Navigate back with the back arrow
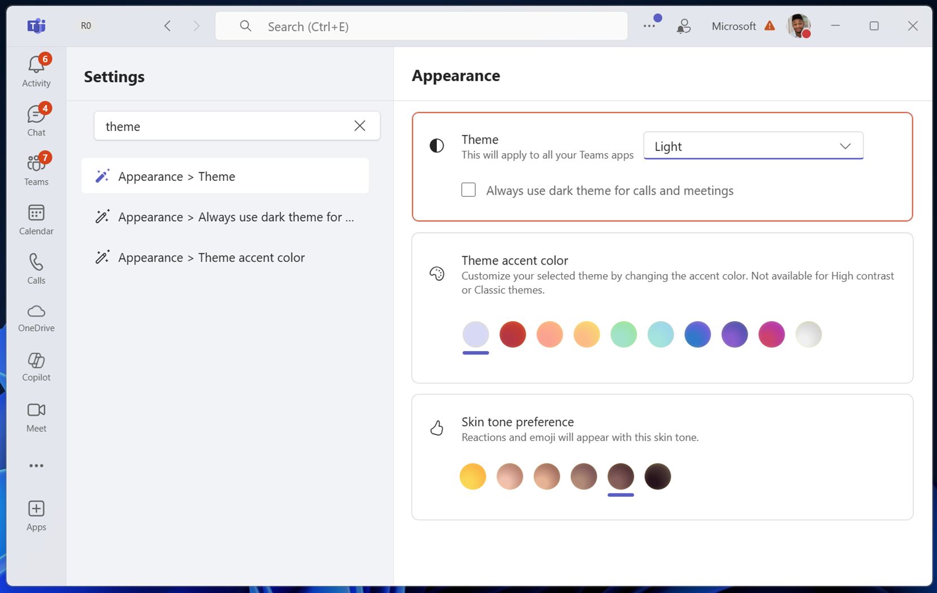Image resolution: width=937 pixels, height=593 pixels. pos(167,26)
